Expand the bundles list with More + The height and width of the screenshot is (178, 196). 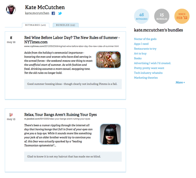[180, 83]
